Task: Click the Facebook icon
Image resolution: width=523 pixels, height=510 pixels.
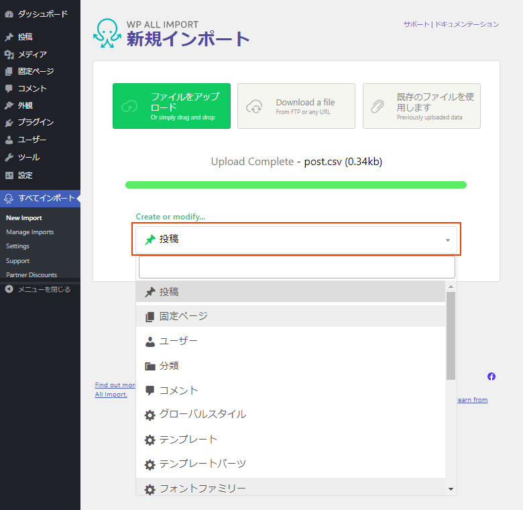Action: [x=491, y=376]
